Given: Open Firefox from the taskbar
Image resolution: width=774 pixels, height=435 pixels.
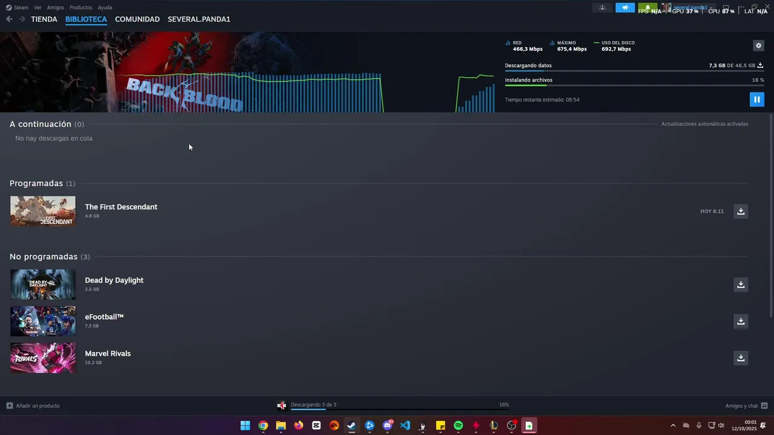Looking at the screenshot, I should (299, 425).
